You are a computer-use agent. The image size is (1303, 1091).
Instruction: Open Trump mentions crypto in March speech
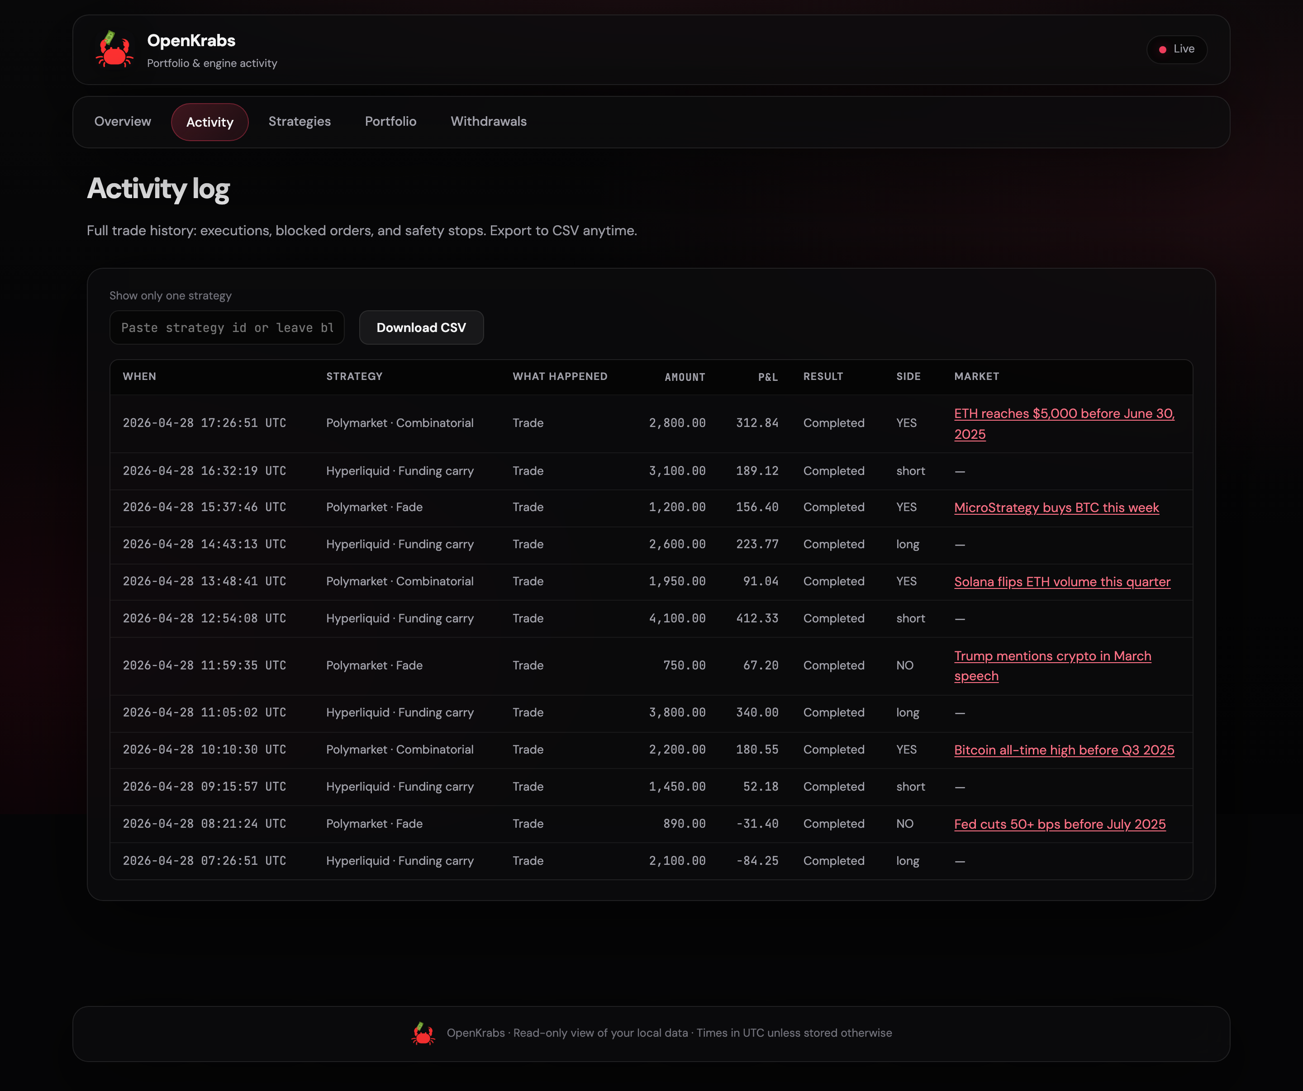(1052, 665)
